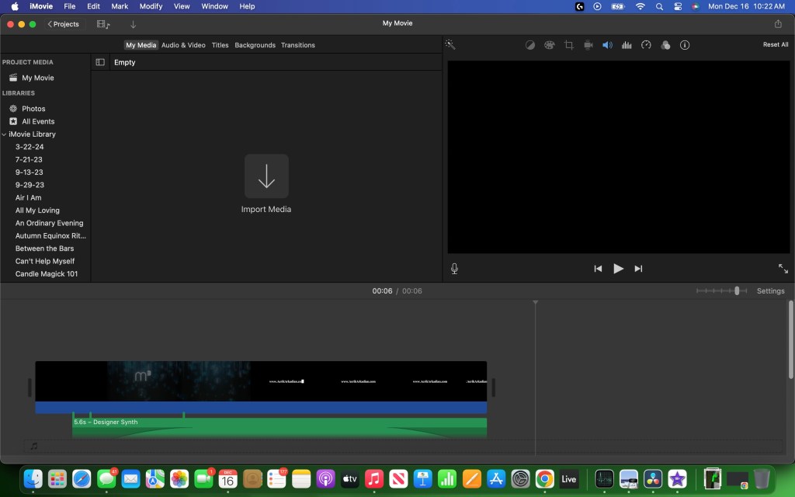The height and width of the screenshot is (497, 795).
Task: Show the clip information inspector
Action: [685, 45]
